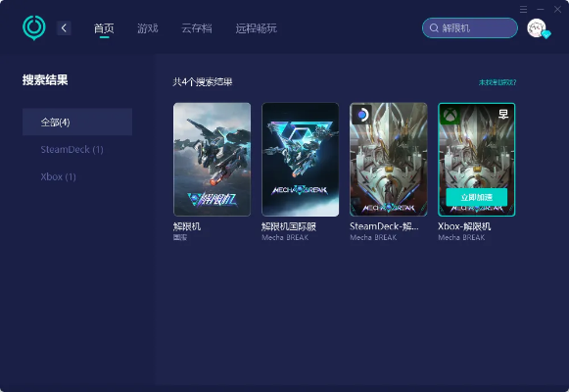This screenshot has height=392, width=569.
Task: Switch to the 首页 tab
Action: pyautogui.click(x=104, y=28)
